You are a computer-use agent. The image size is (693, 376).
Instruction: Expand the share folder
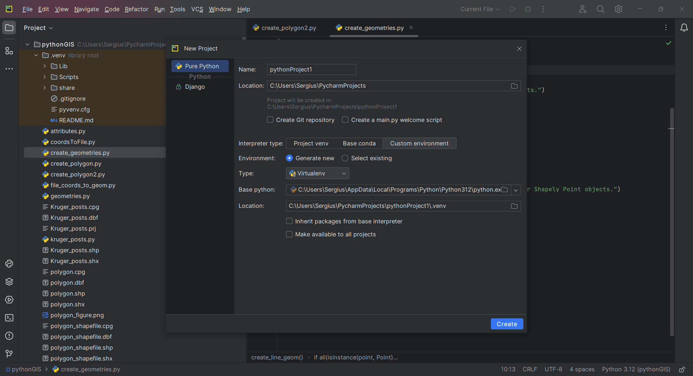coord(45,88)
